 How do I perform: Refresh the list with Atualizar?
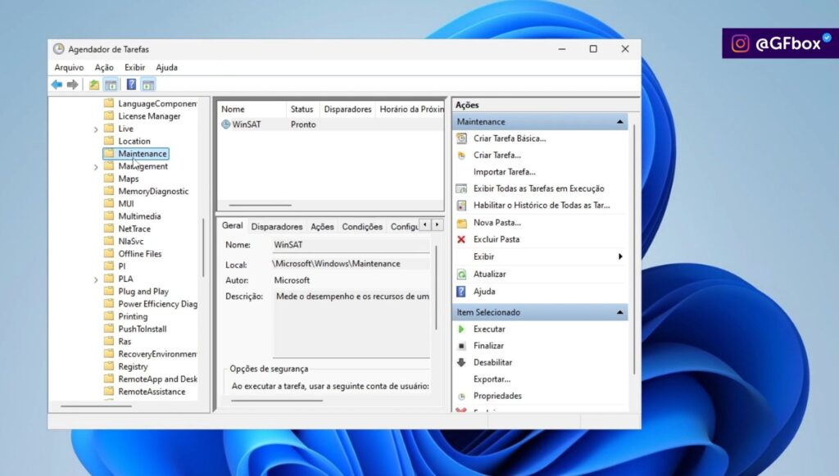pos(490,274)
